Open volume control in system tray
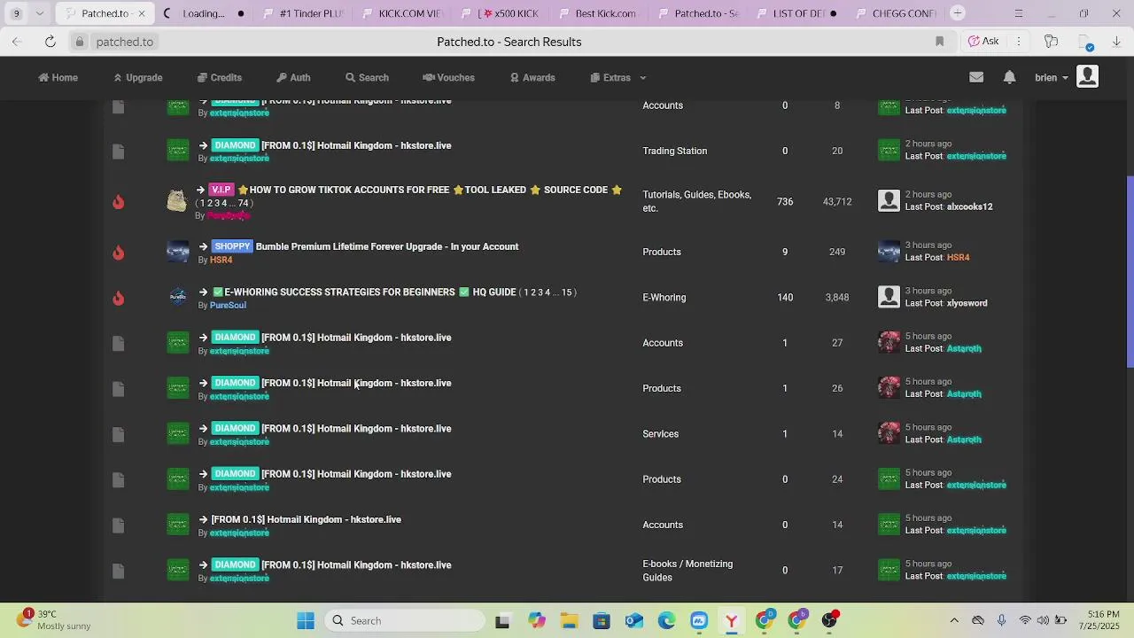The height and width of the screenshot is (638, 1134). (1043, 620)
